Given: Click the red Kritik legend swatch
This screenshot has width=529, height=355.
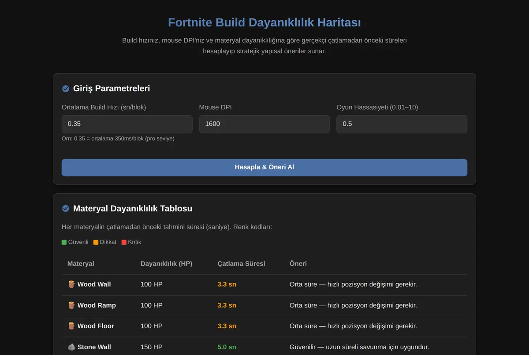Looking at the screenshot, I should click(124, 242).
